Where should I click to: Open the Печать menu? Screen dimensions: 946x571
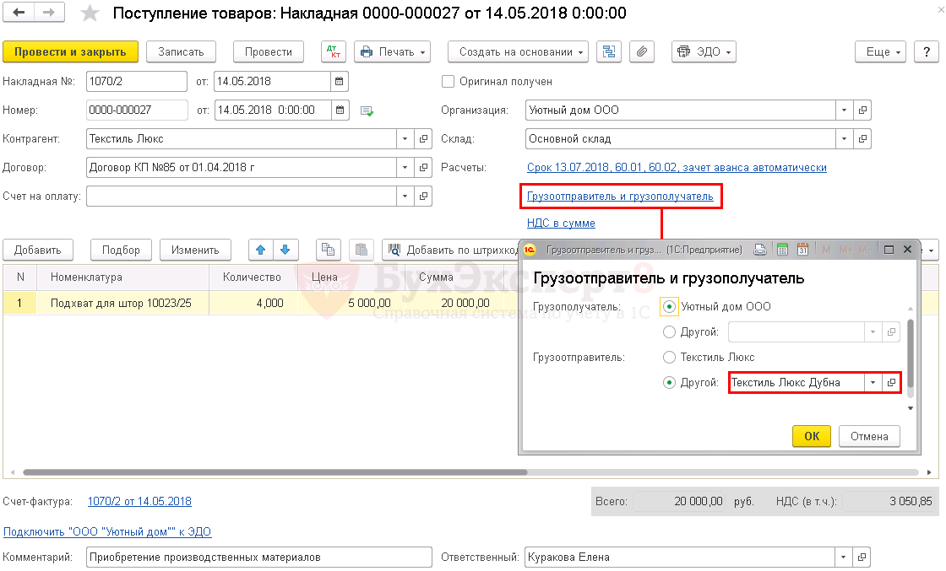[x=392, y=51]
